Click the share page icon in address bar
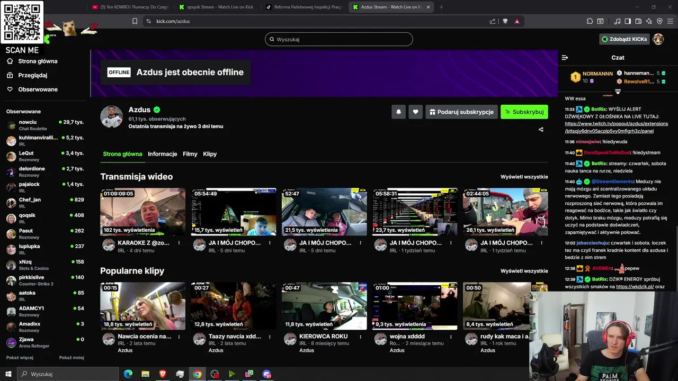Viewport: 678px width, 381px height. pyautogui.click(x=493, y=21)
